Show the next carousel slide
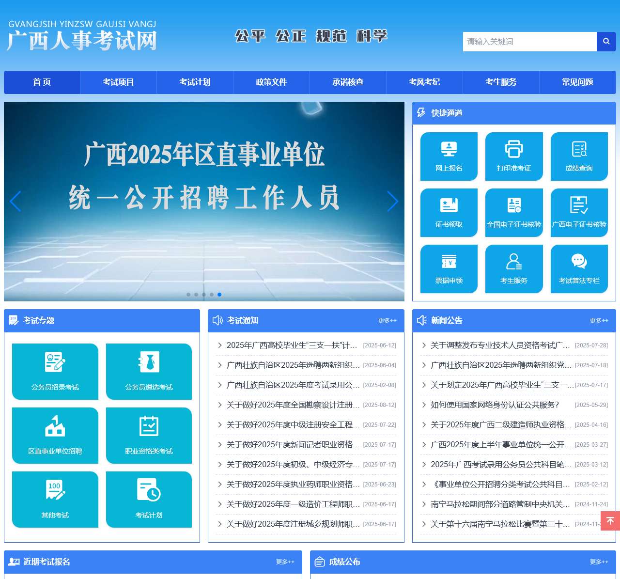This screenshot has width=620, height=579. click(x=392, y=202)
